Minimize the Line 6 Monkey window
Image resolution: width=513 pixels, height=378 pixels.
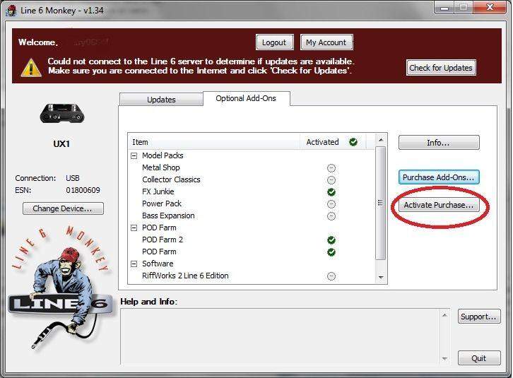[444, 8]
